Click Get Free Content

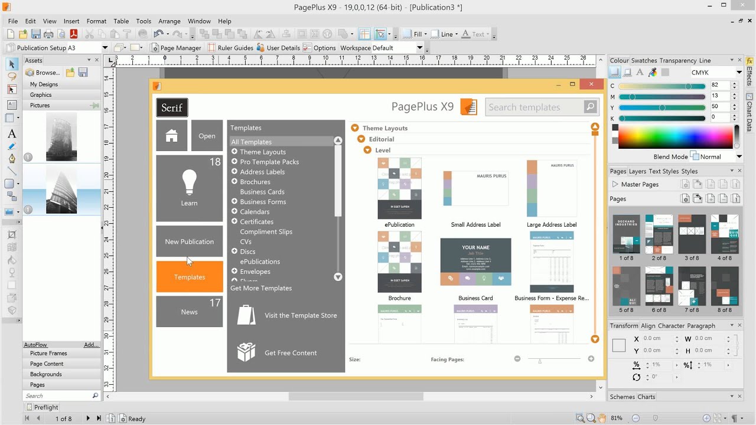click(x=277, y=352)
